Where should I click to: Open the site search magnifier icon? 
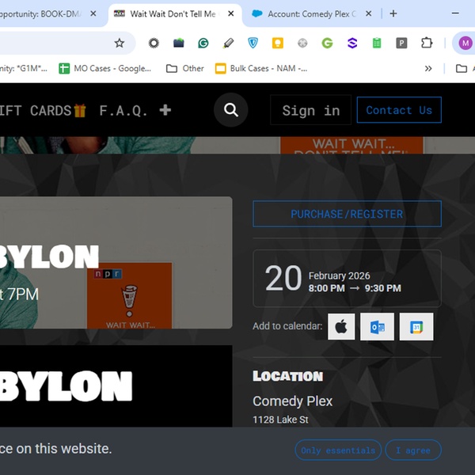pos(231,110)
